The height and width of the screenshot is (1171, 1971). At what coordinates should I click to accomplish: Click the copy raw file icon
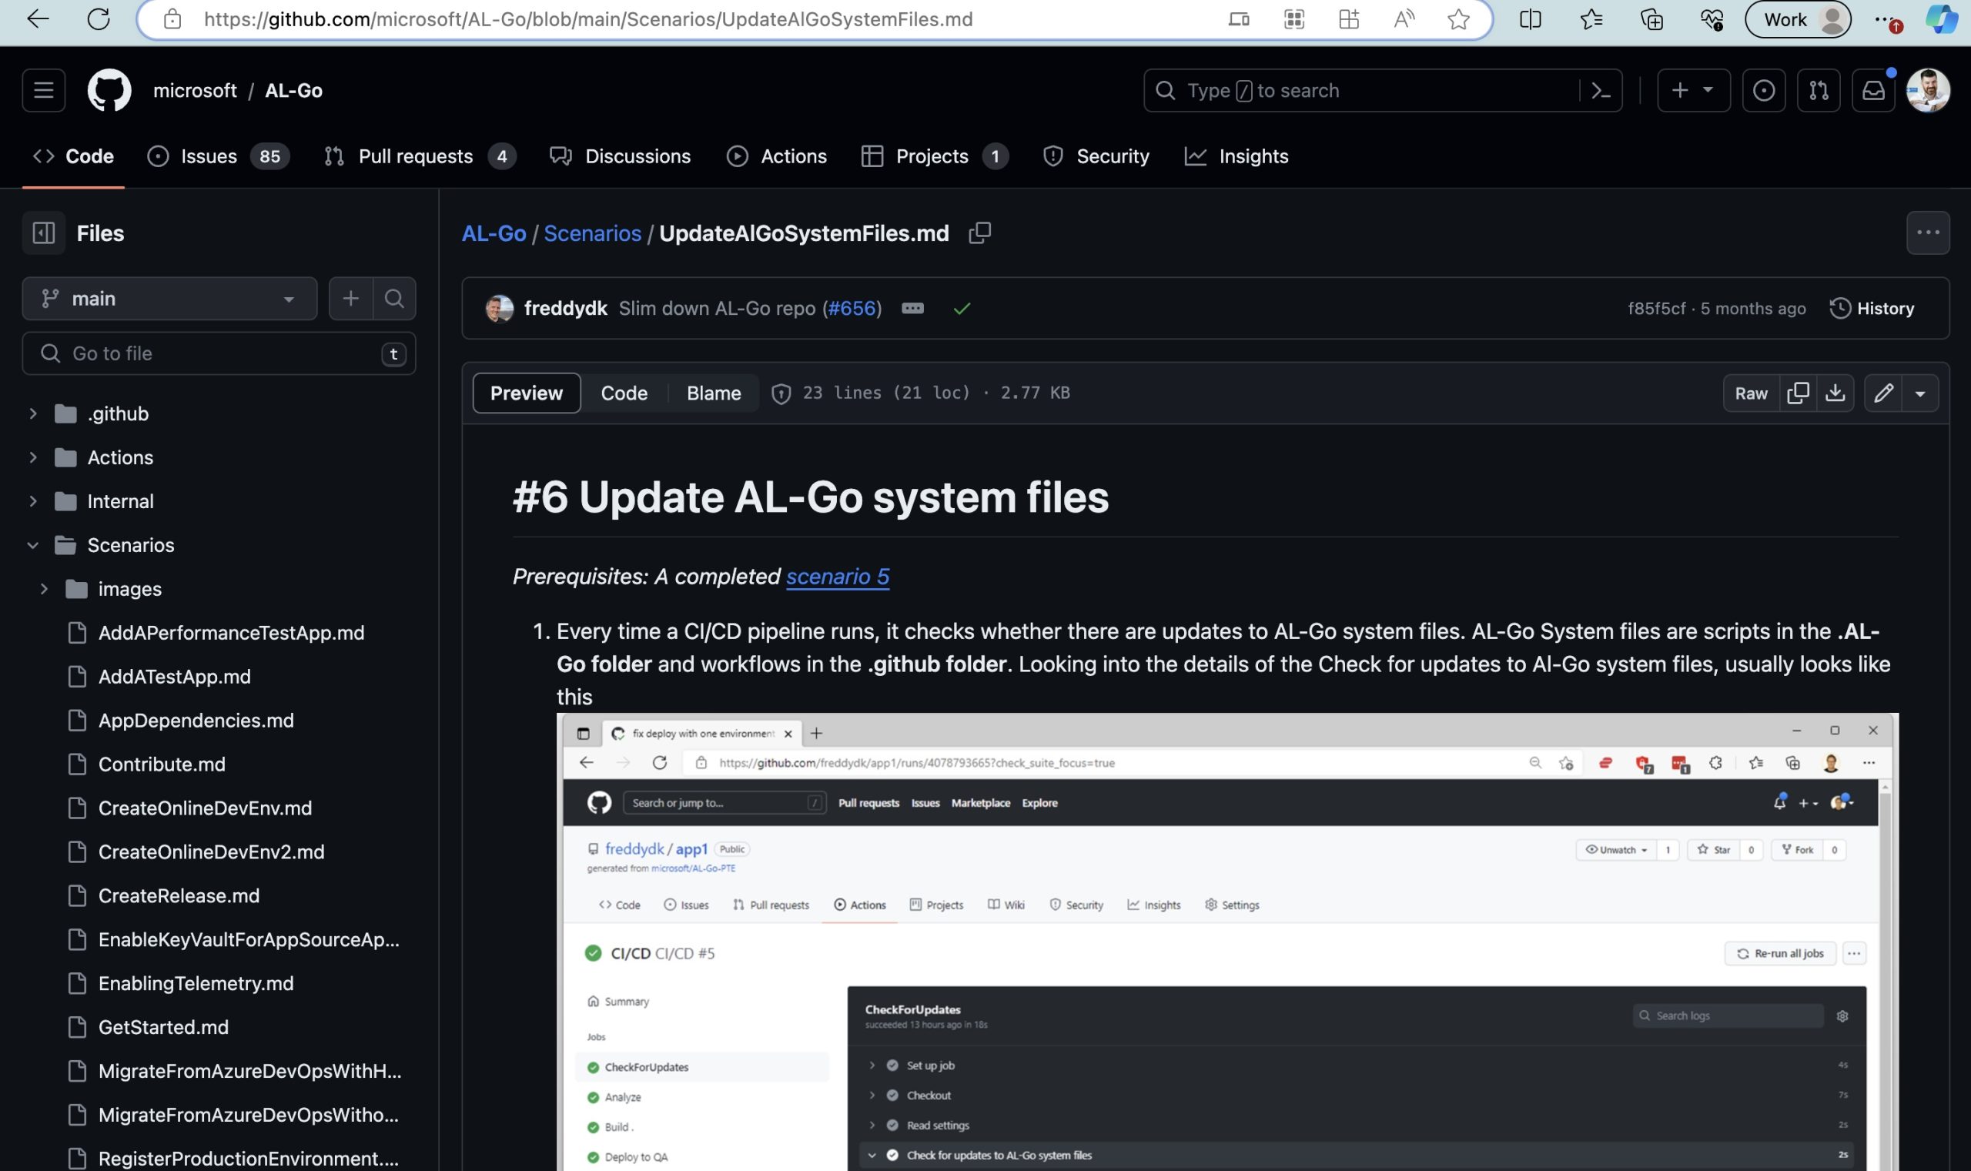pyautogui.click(x=1798, y=393)
